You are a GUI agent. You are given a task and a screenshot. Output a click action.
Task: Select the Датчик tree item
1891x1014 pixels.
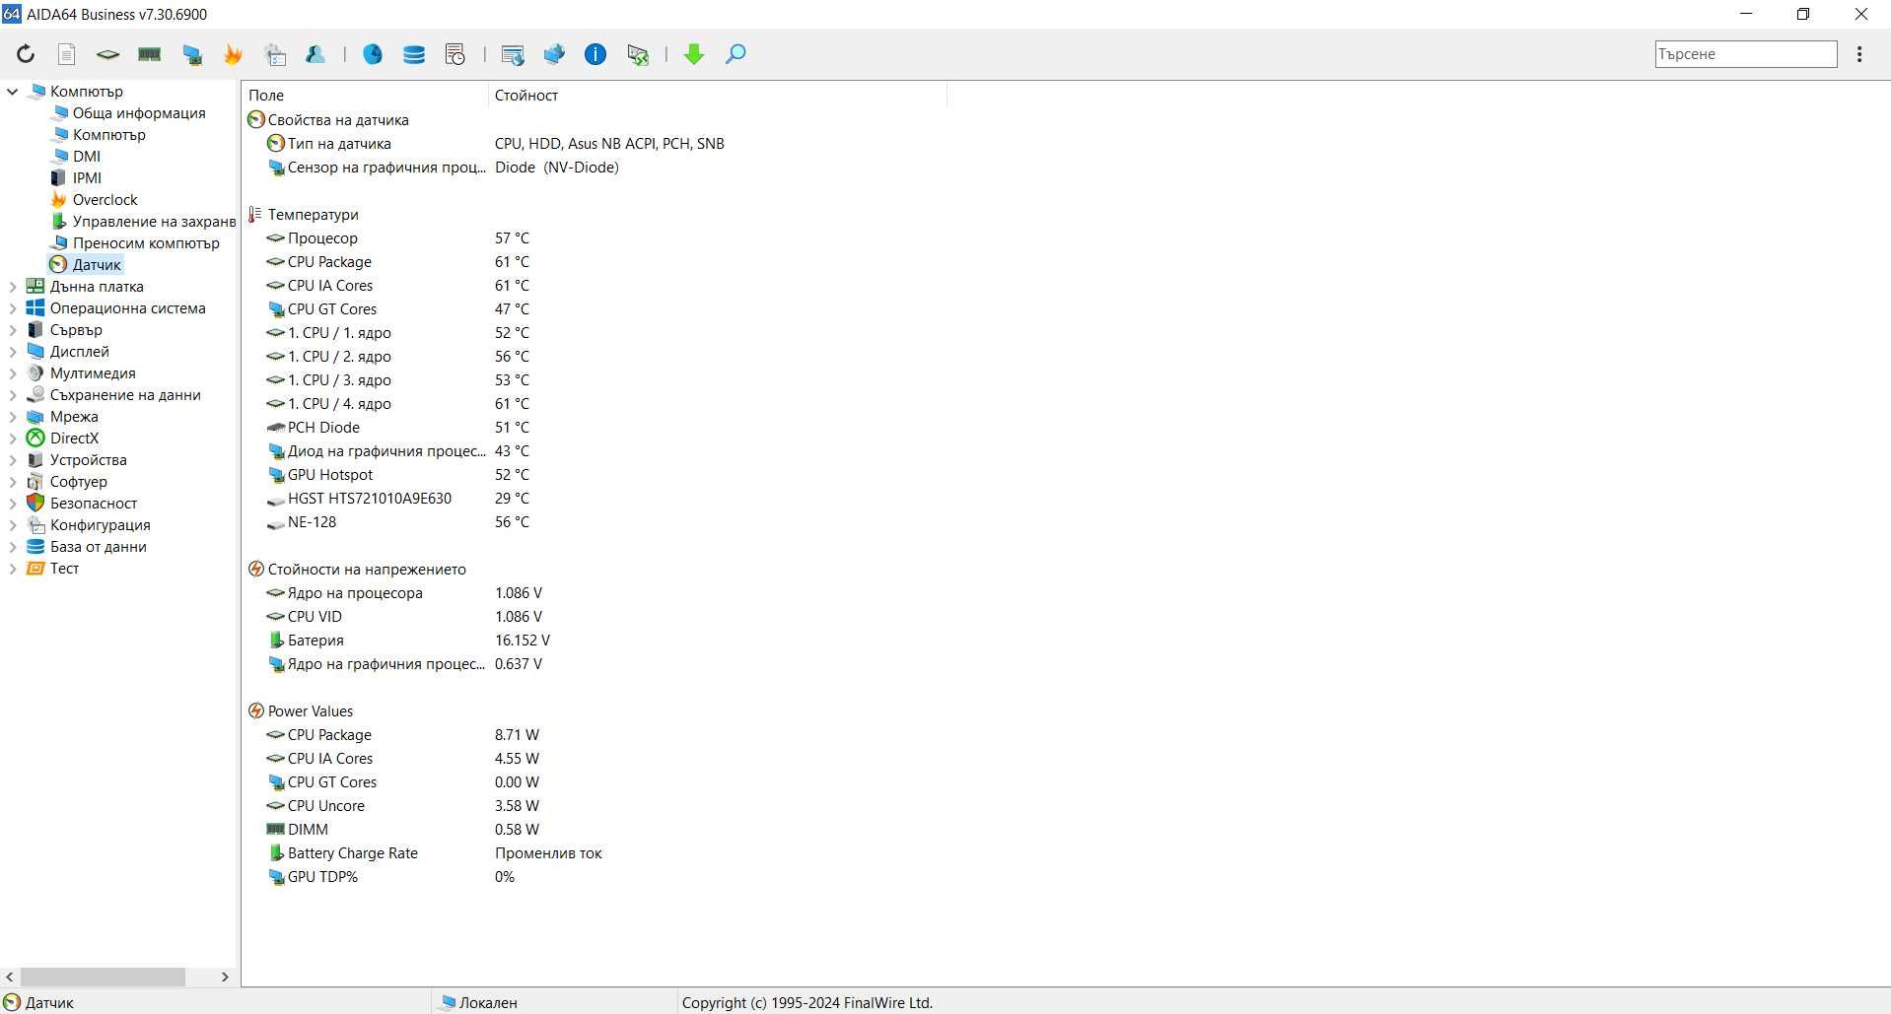coord(97,265)
